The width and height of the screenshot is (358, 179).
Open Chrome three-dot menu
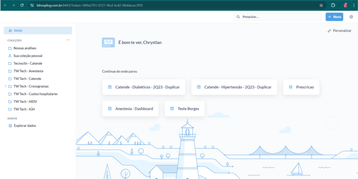coord(354,5)
